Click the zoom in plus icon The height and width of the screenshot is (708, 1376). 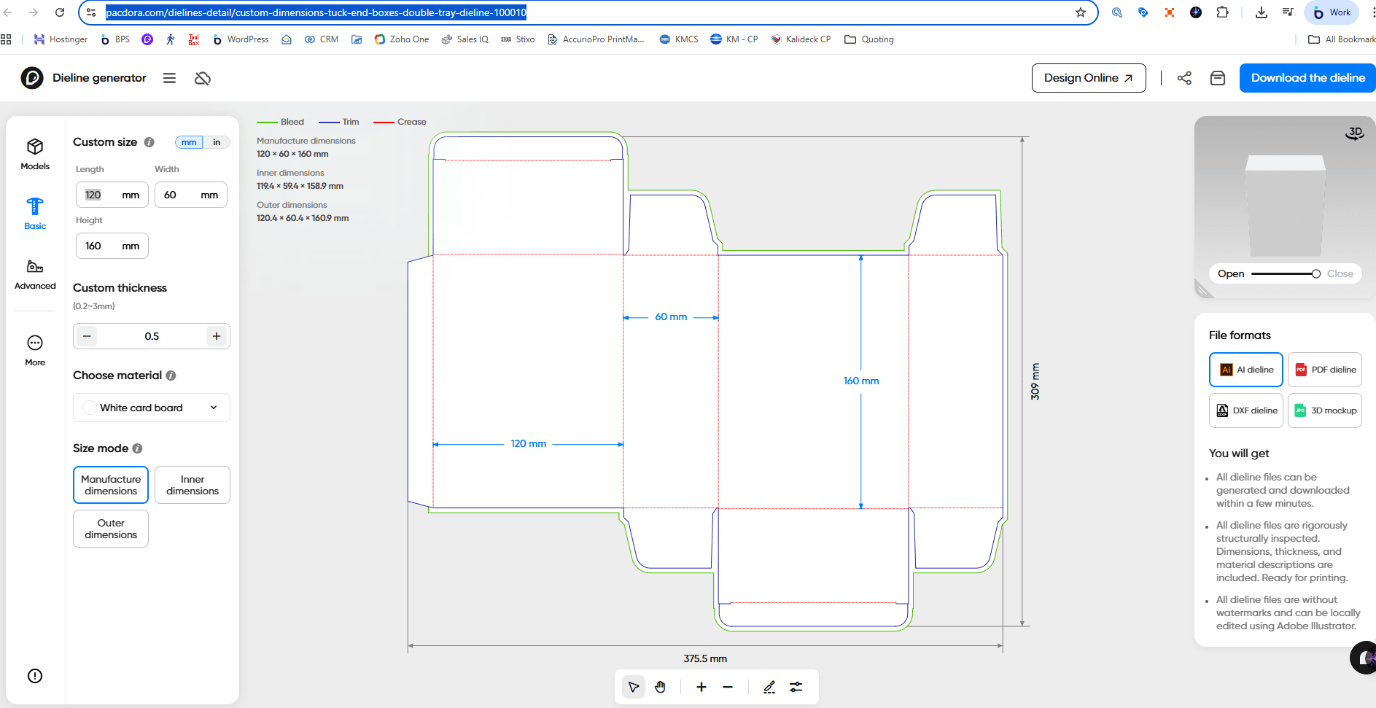click(x=701, y=687)
